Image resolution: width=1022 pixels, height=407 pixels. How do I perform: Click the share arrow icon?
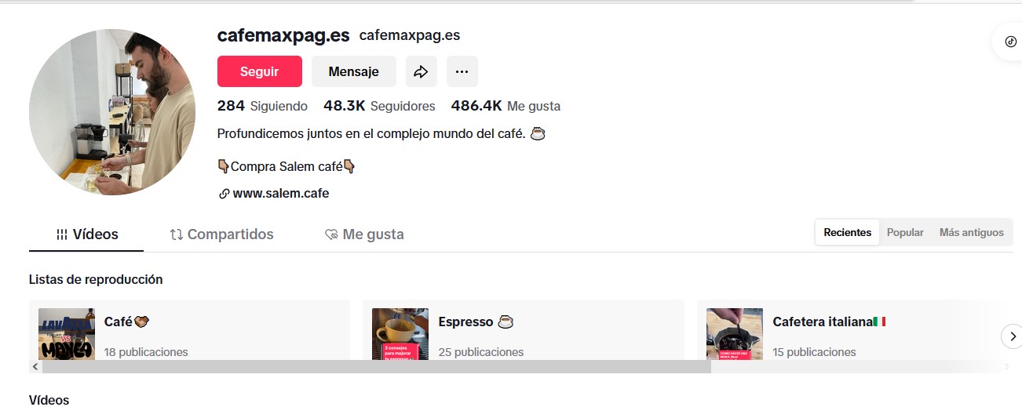tap(421, 71)
